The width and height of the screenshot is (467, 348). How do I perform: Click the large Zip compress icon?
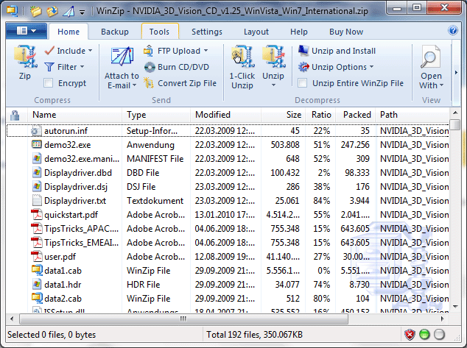click(x=25, y=57)
